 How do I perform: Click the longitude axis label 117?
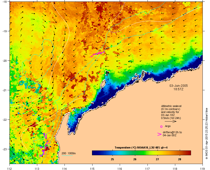(147, 169)
